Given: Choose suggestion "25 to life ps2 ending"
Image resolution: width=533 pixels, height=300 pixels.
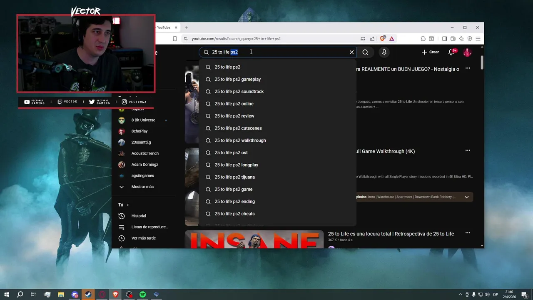Looking at the screenshot, I should click(277, 201).
